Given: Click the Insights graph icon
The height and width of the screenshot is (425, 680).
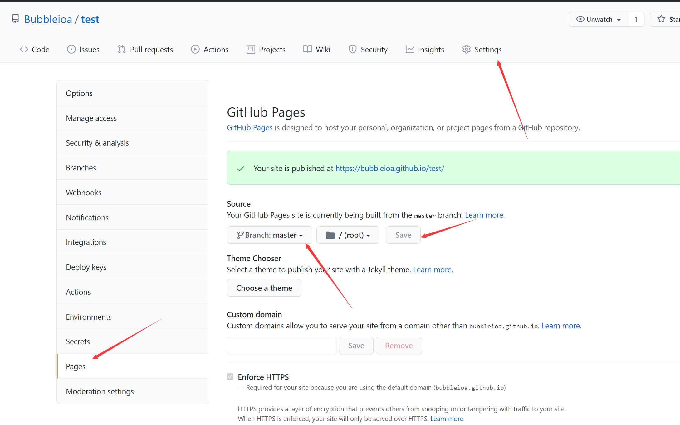Looking at the screenshot, I should coord(410,49).
